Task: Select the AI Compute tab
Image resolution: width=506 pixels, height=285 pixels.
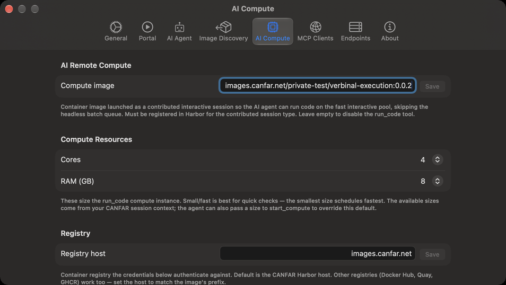Action: pos(273,32)
